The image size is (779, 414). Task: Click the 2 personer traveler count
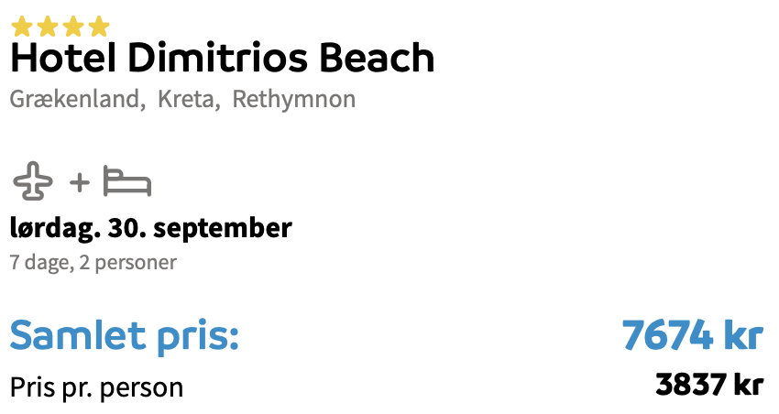coord(127,262)
